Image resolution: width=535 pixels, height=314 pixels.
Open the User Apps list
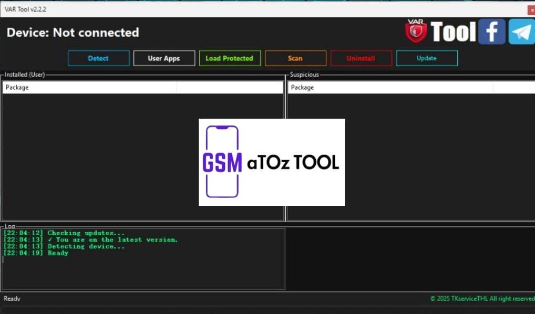tap(164, 58)
